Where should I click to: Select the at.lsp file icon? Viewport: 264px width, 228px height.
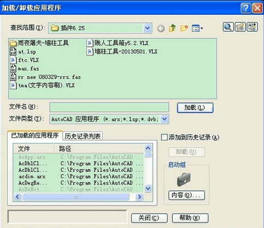tap(13, 52)
